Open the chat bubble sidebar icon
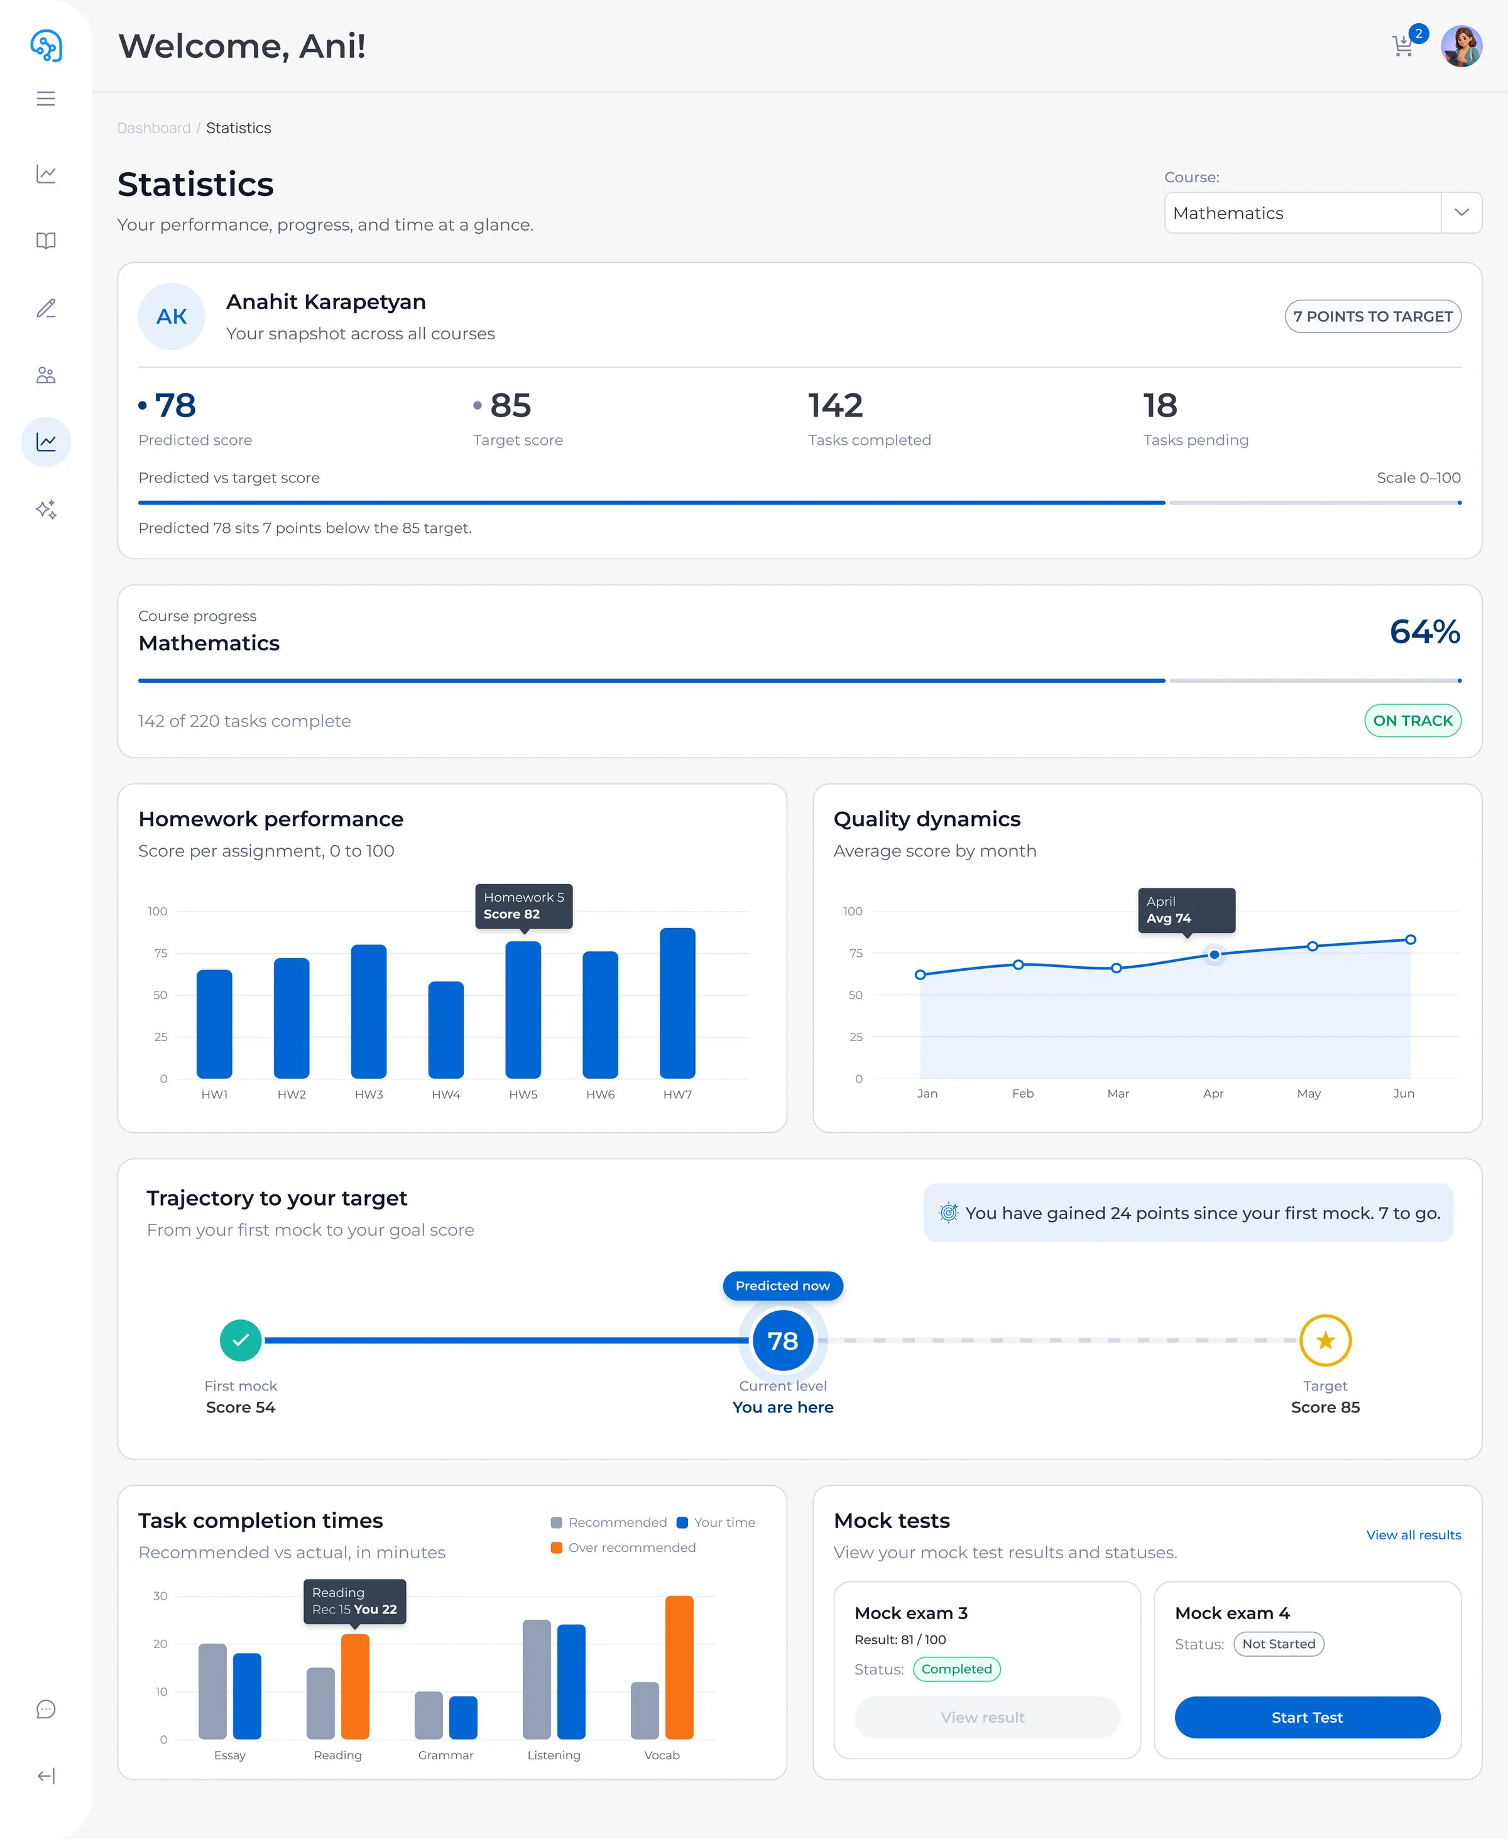This screenshot has width=1508, height=1839. point(46,1709)
